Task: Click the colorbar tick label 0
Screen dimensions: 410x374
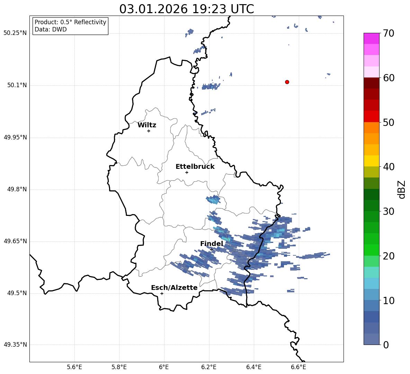Action: point(386,345)
